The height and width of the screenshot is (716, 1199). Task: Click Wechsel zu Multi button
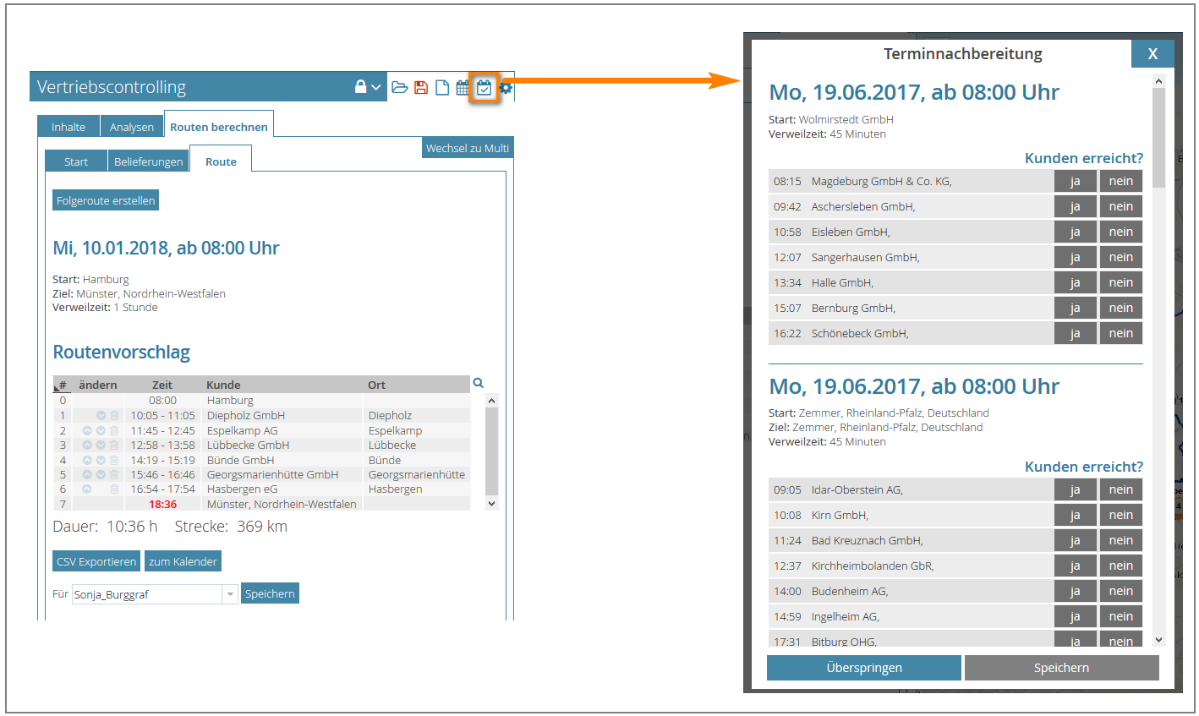click(x=468, y=148)
